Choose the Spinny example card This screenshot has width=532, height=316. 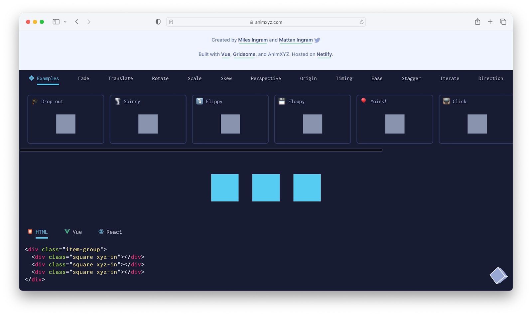[148, 119]
